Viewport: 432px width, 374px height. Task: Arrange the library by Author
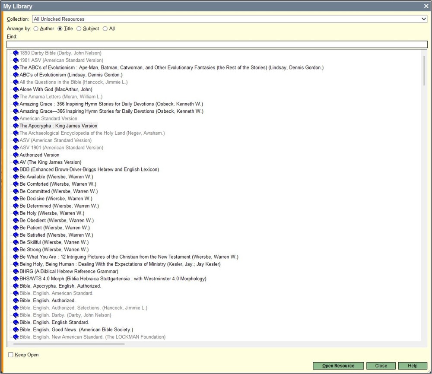coord(36,29)
